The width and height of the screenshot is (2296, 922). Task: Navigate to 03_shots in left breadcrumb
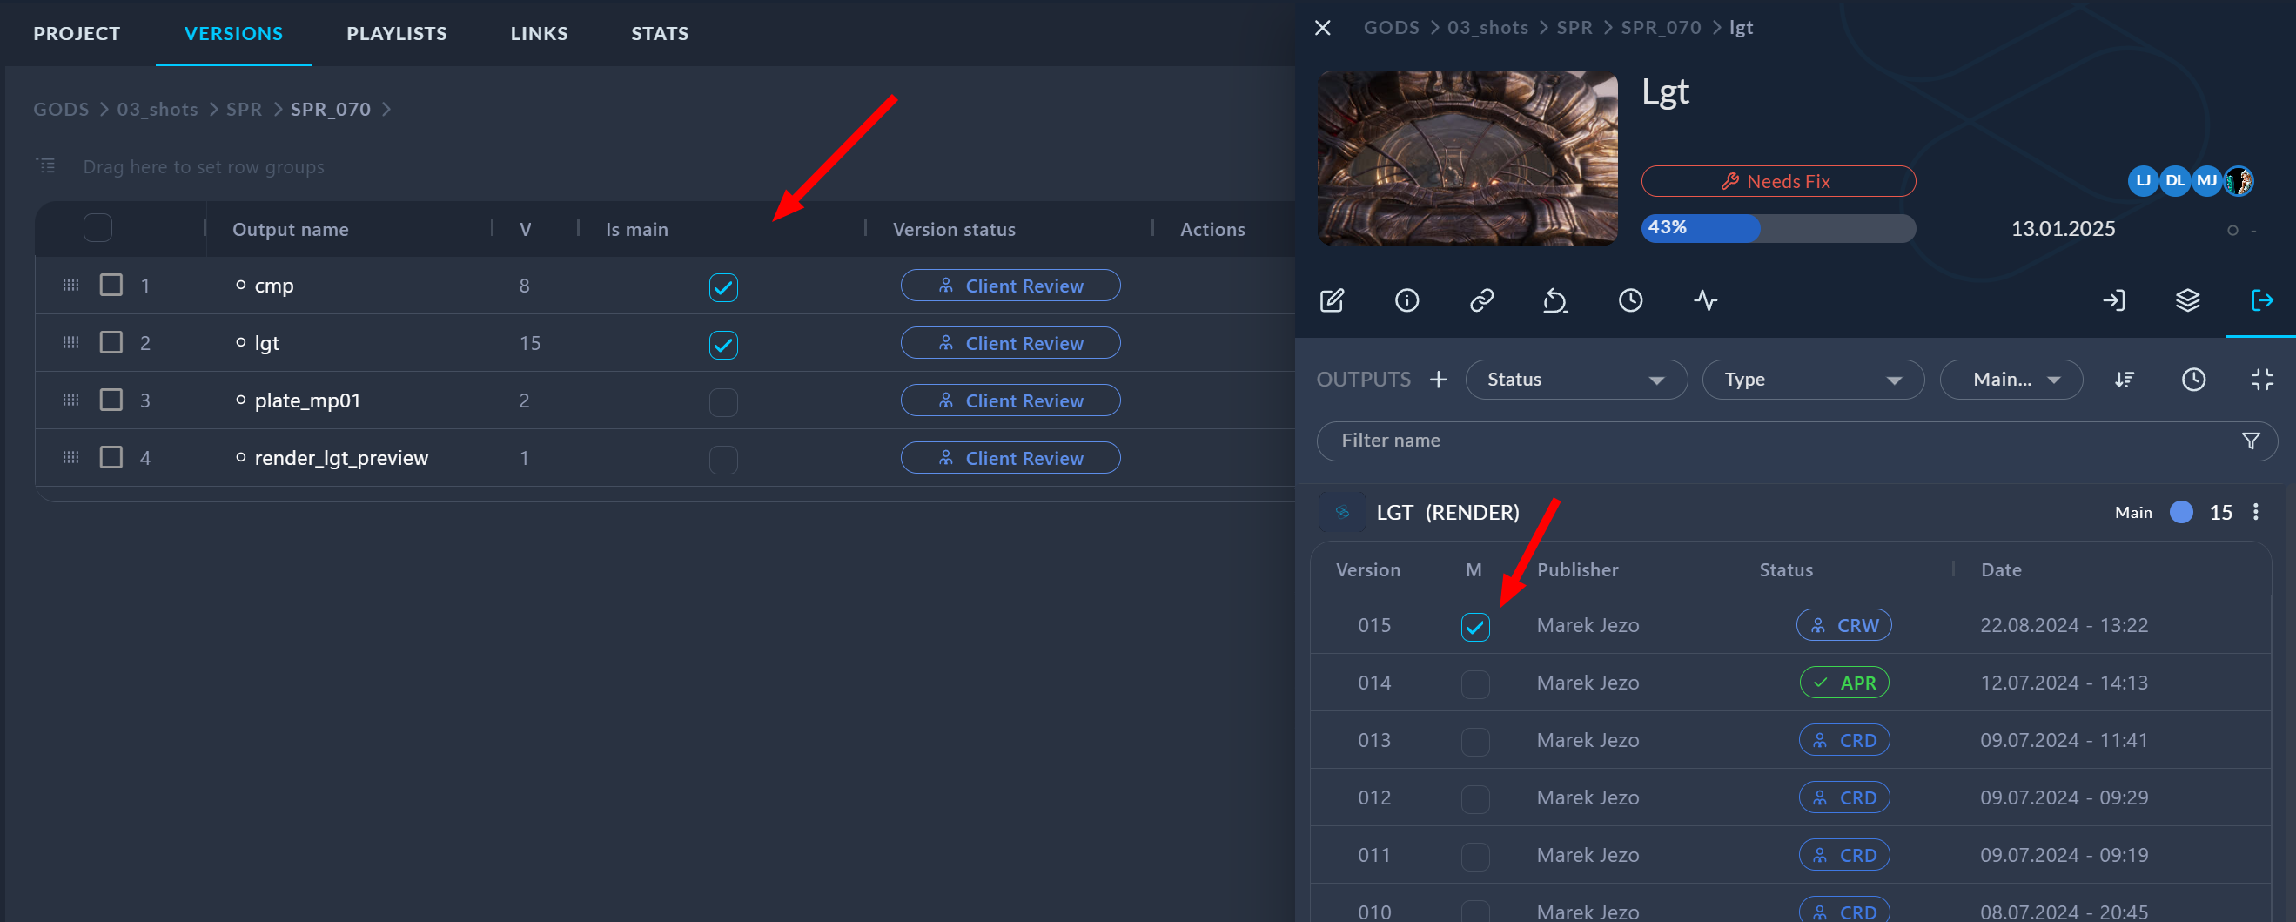(158, 109)
